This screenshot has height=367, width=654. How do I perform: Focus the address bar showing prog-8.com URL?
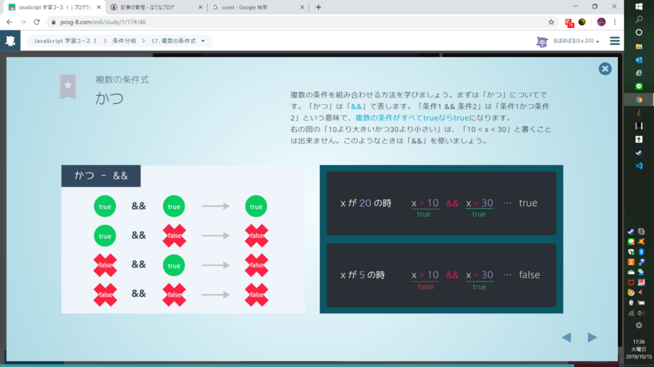click(302, 22)
